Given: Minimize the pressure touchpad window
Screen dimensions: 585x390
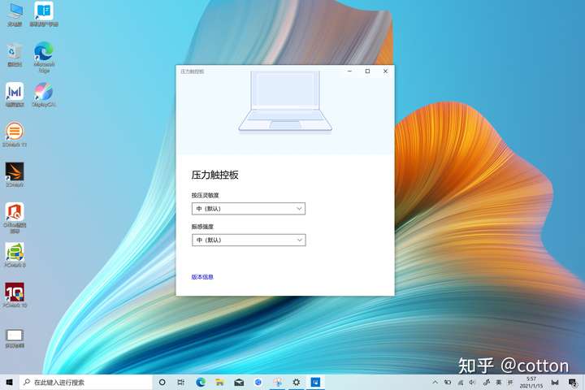Looking at the screenshot, I should click(349, 71).
